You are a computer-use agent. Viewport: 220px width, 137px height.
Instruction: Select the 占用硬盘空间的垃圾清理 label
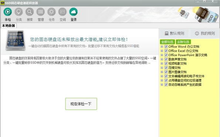185,81
